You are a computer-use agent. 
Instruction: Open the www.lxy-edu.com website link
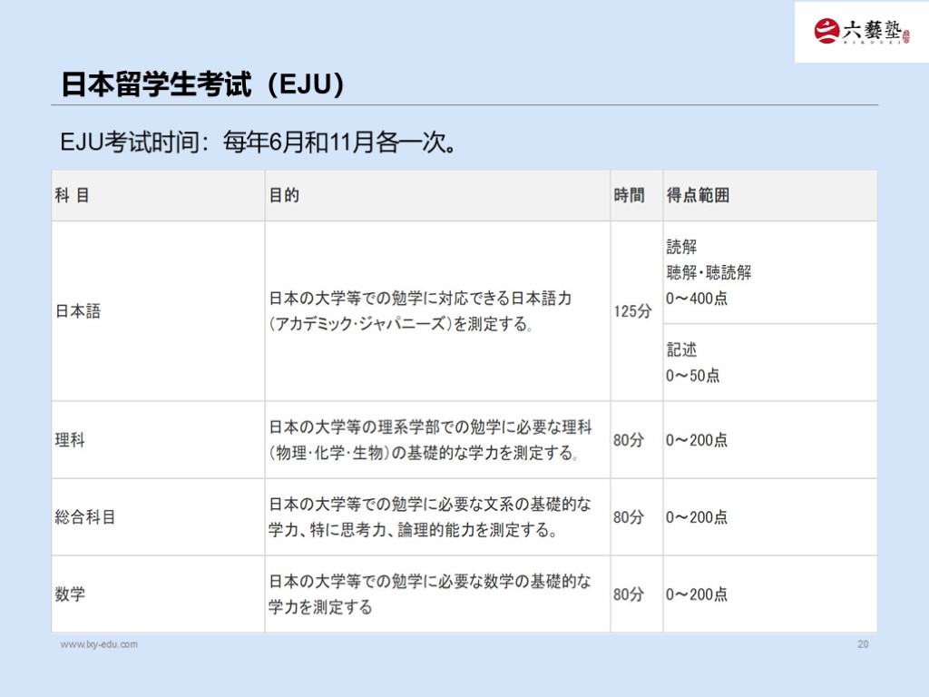click(x=99, y=644)
